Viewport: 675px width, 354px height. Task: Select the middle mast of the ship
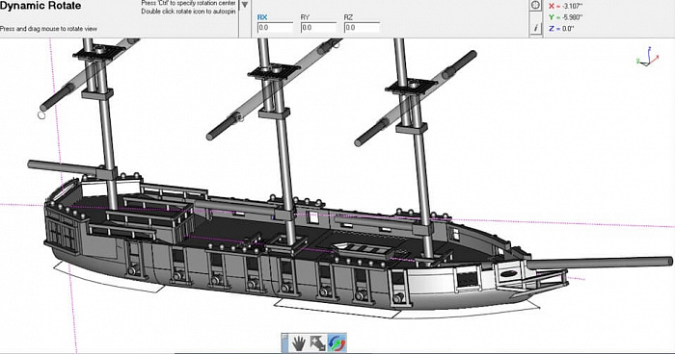coord(281,141)
